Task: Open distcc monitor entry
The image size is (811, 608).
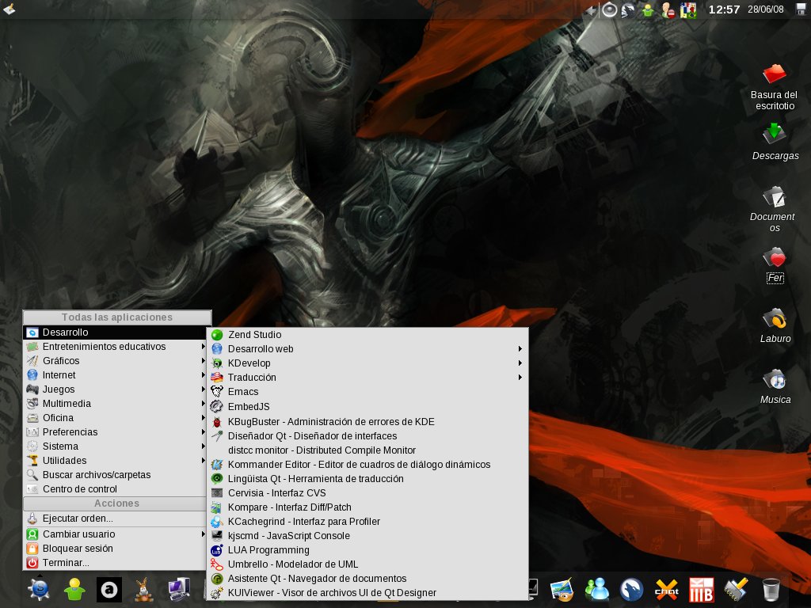Action: pyautogui.click(x=367, y=450)
